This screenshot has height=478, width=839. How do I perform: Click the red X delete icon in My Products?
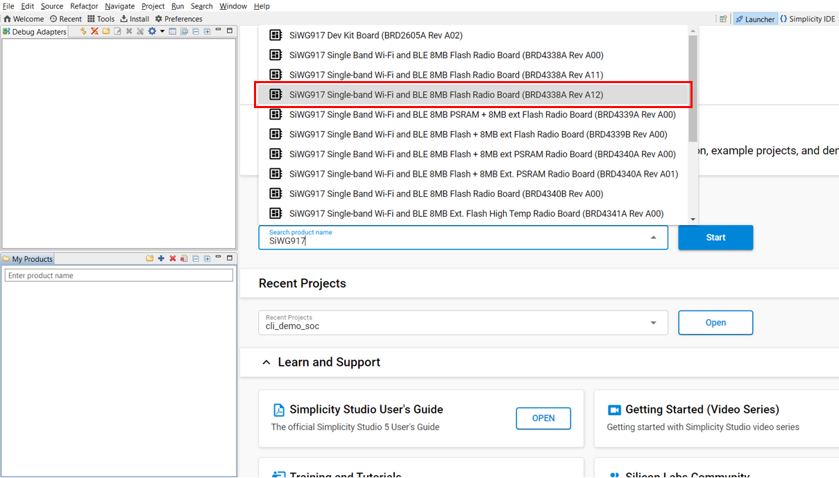(173, 258)
